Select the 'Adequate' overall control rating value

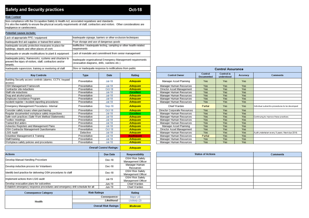[135, 148]
